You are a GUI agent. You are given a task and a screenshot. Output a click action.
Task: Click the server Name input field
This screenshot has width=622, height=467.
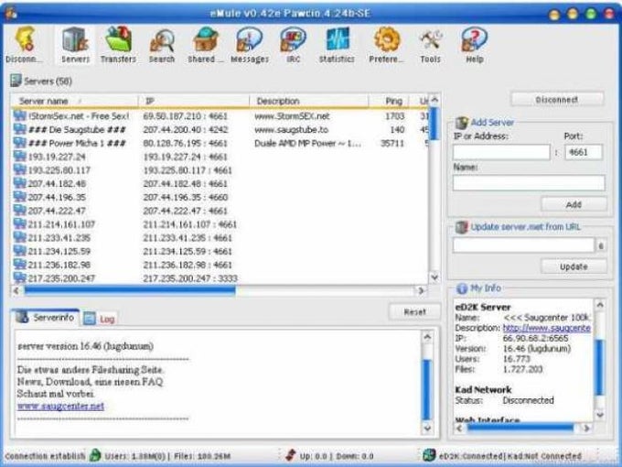[529, 183]
